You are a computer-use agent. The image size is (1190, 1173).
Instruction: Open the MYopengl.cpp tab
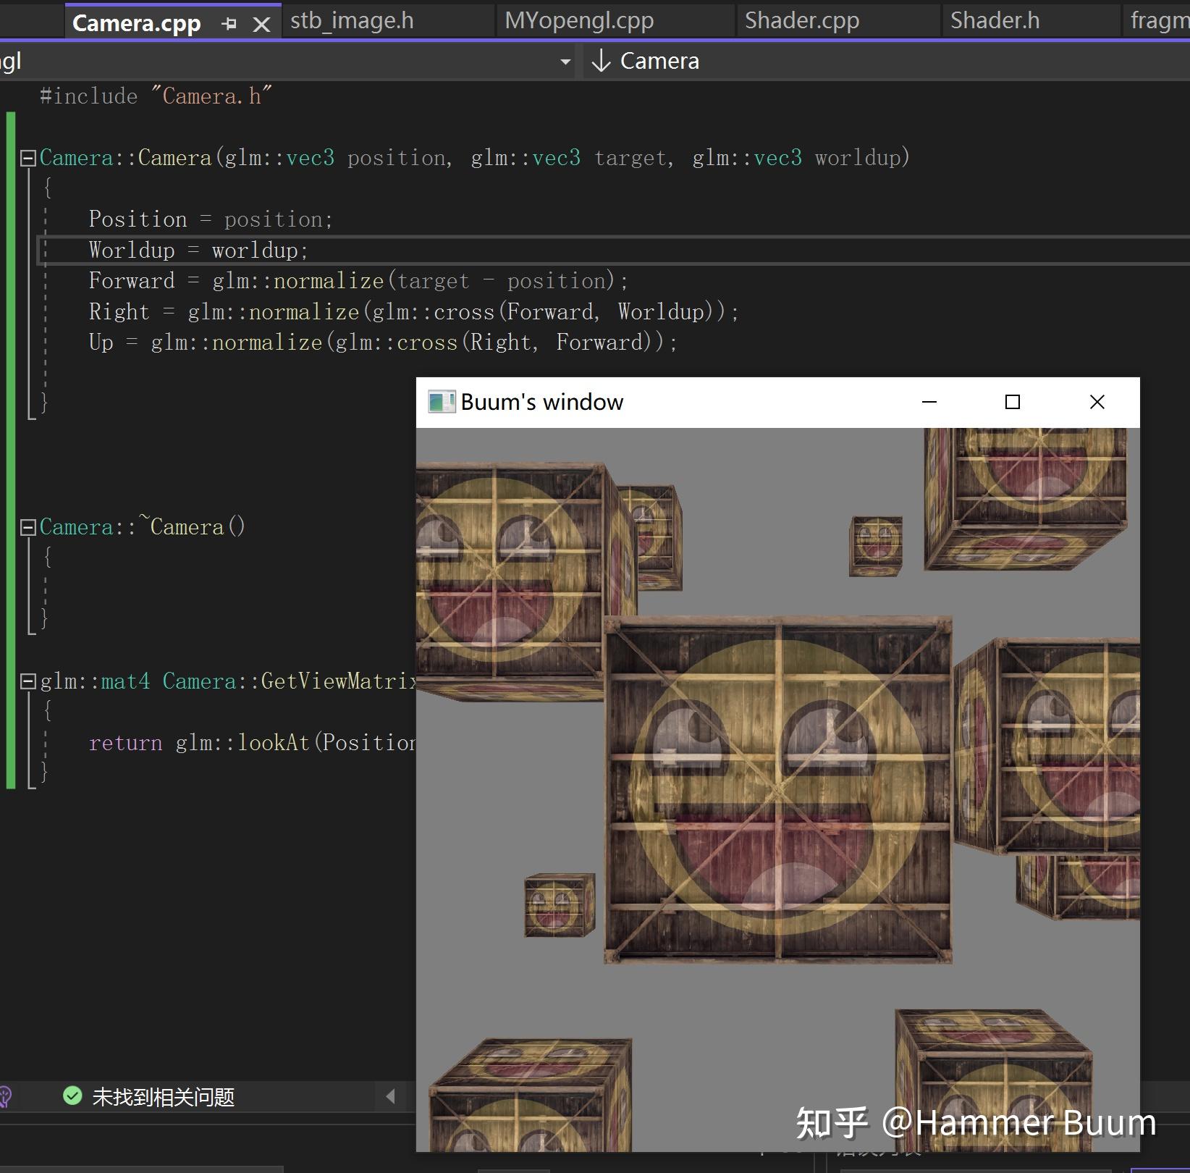point(578,20)
